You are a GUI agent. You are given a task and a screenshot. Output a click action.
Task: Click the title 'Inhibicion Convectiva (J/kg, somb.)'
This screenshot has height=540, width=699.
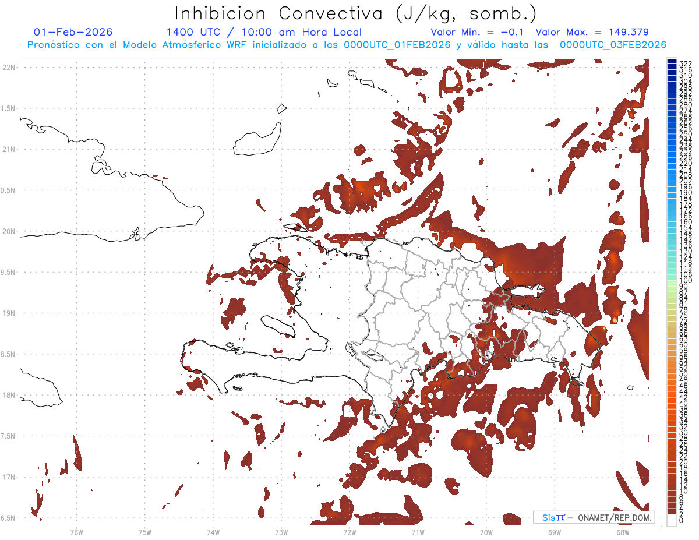pyautogui.click(x=356, y=14)
